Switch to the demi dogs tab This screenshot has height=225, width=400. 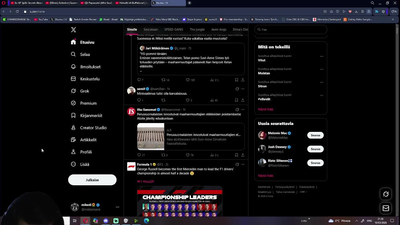219,29
